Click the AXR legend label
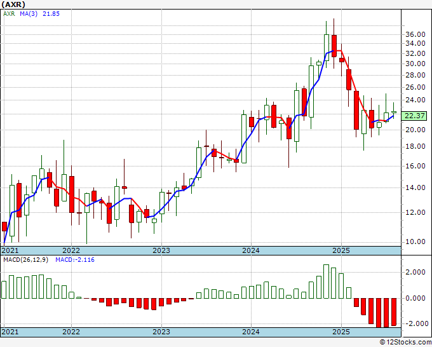Screen dimensions: 432x347 9,14
